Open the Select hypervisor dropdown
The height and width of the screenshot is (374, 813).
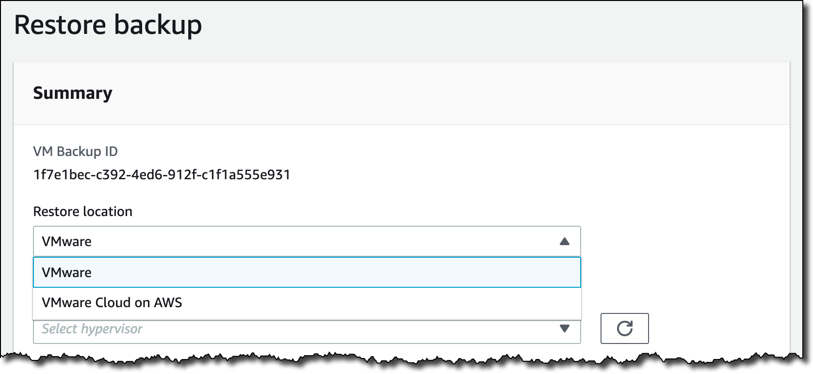pyautogui.click(x=307, y=331)
